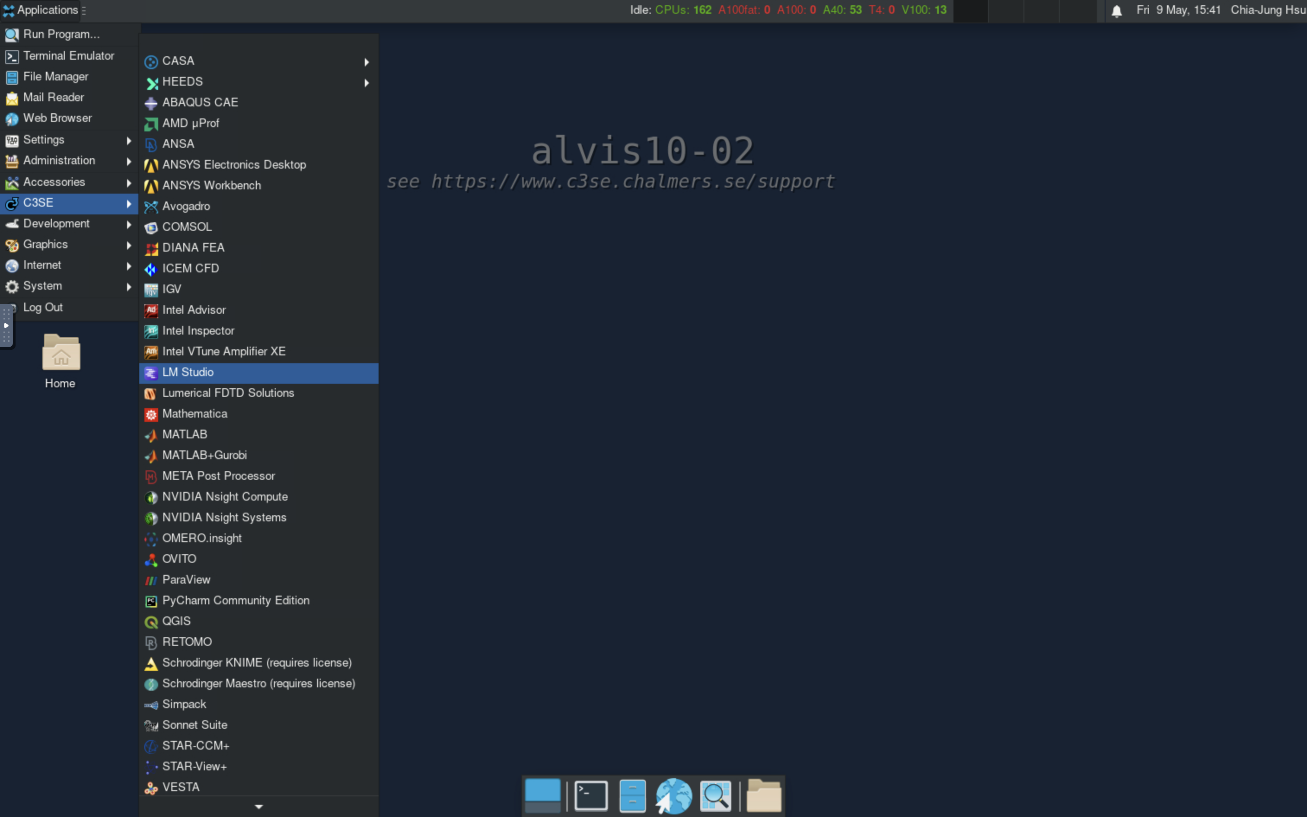The height and width of the screenshot is (817, 1307).
Task: Launch web browser globe in dock
Action: pyautogui.click(x=673, y=795)
